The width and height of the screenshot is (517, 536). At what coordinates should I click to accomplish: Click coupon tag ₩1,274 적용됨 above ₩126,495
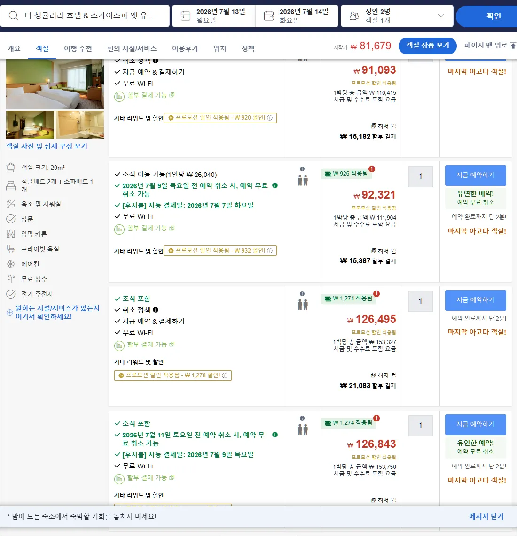(350, 299)
